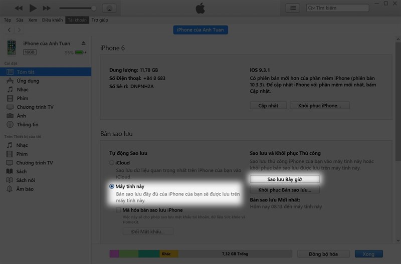Open the Xem menu
The height and width of the screenshot is (264, 401).
coord(33,20)
